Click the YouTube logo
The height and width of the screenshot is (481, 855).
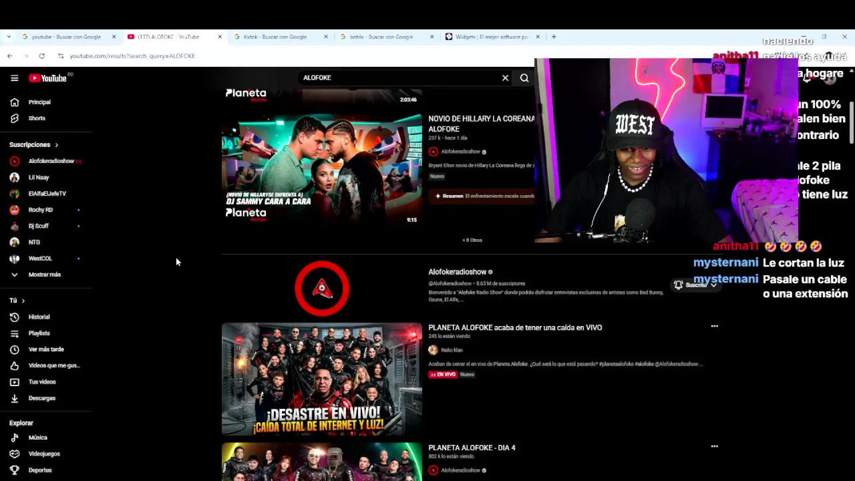point(48,78)
